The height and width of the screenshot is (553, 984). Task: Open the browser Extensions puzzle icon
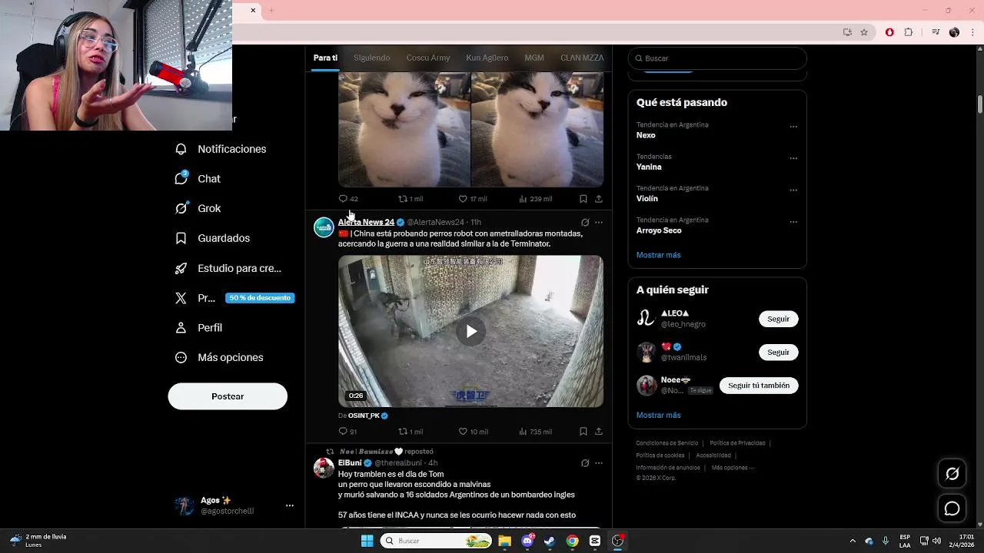click(908, 32)
